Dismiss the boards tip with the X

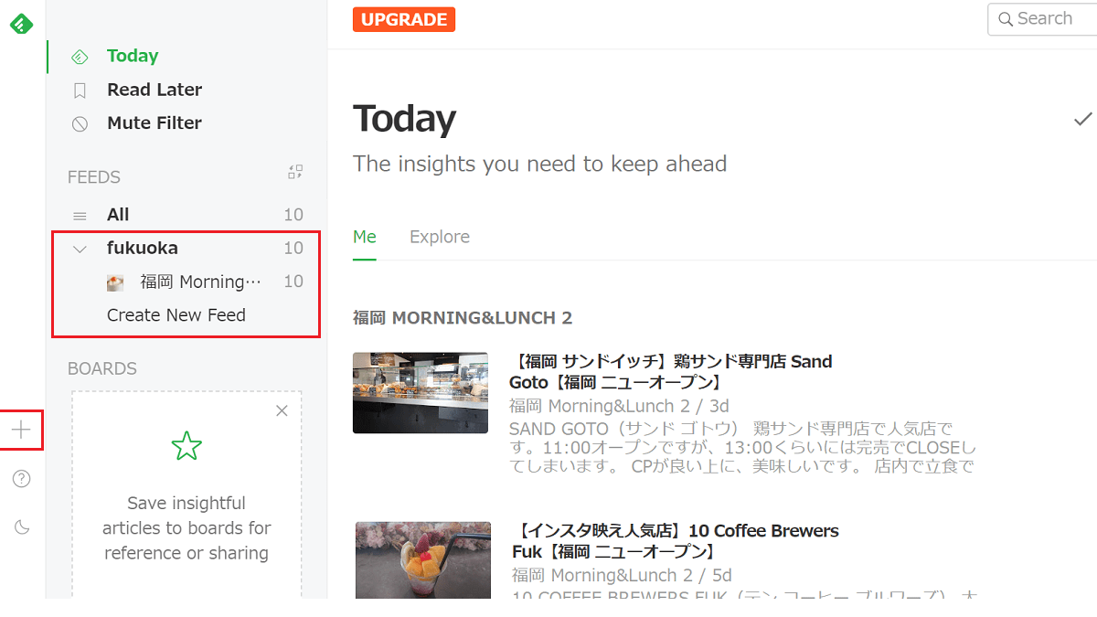(x=282, y=410)
